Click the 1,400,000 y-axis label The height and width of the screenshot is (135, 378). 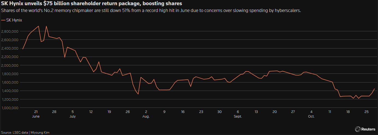pyautogui.click(x=10, y=91)
